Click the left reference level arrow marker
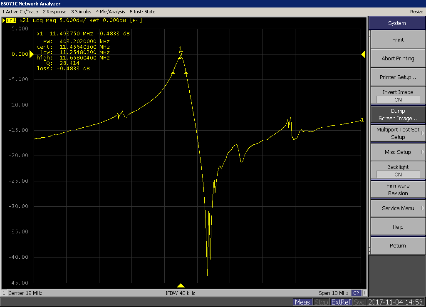Screen dimensions: 426x307 tap(32, 54)
